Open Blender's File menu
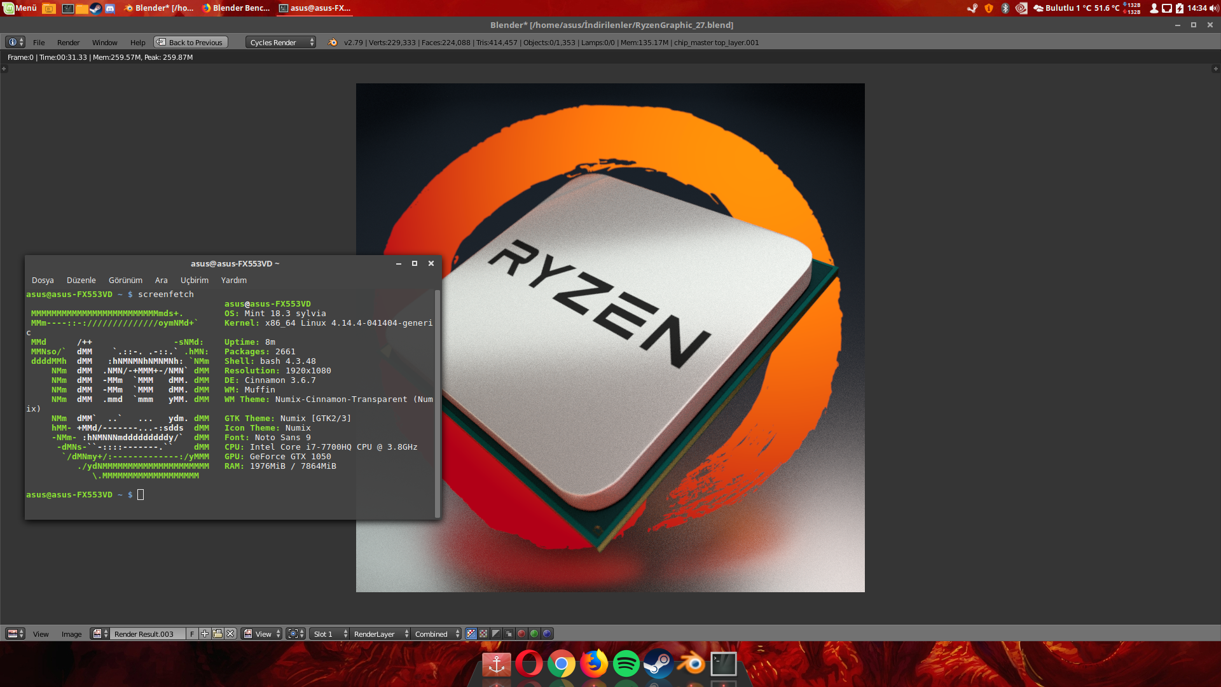This screenshot has width=1221, height=687. click(39, 43)
